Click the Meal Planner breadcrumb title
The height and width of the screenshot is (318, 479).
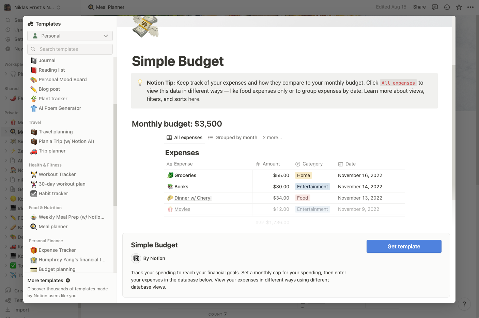106,7
